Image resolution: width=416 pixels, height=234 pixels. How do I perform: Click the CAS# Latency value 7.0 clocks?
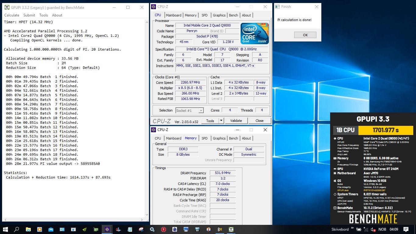(x=223, y=184)
